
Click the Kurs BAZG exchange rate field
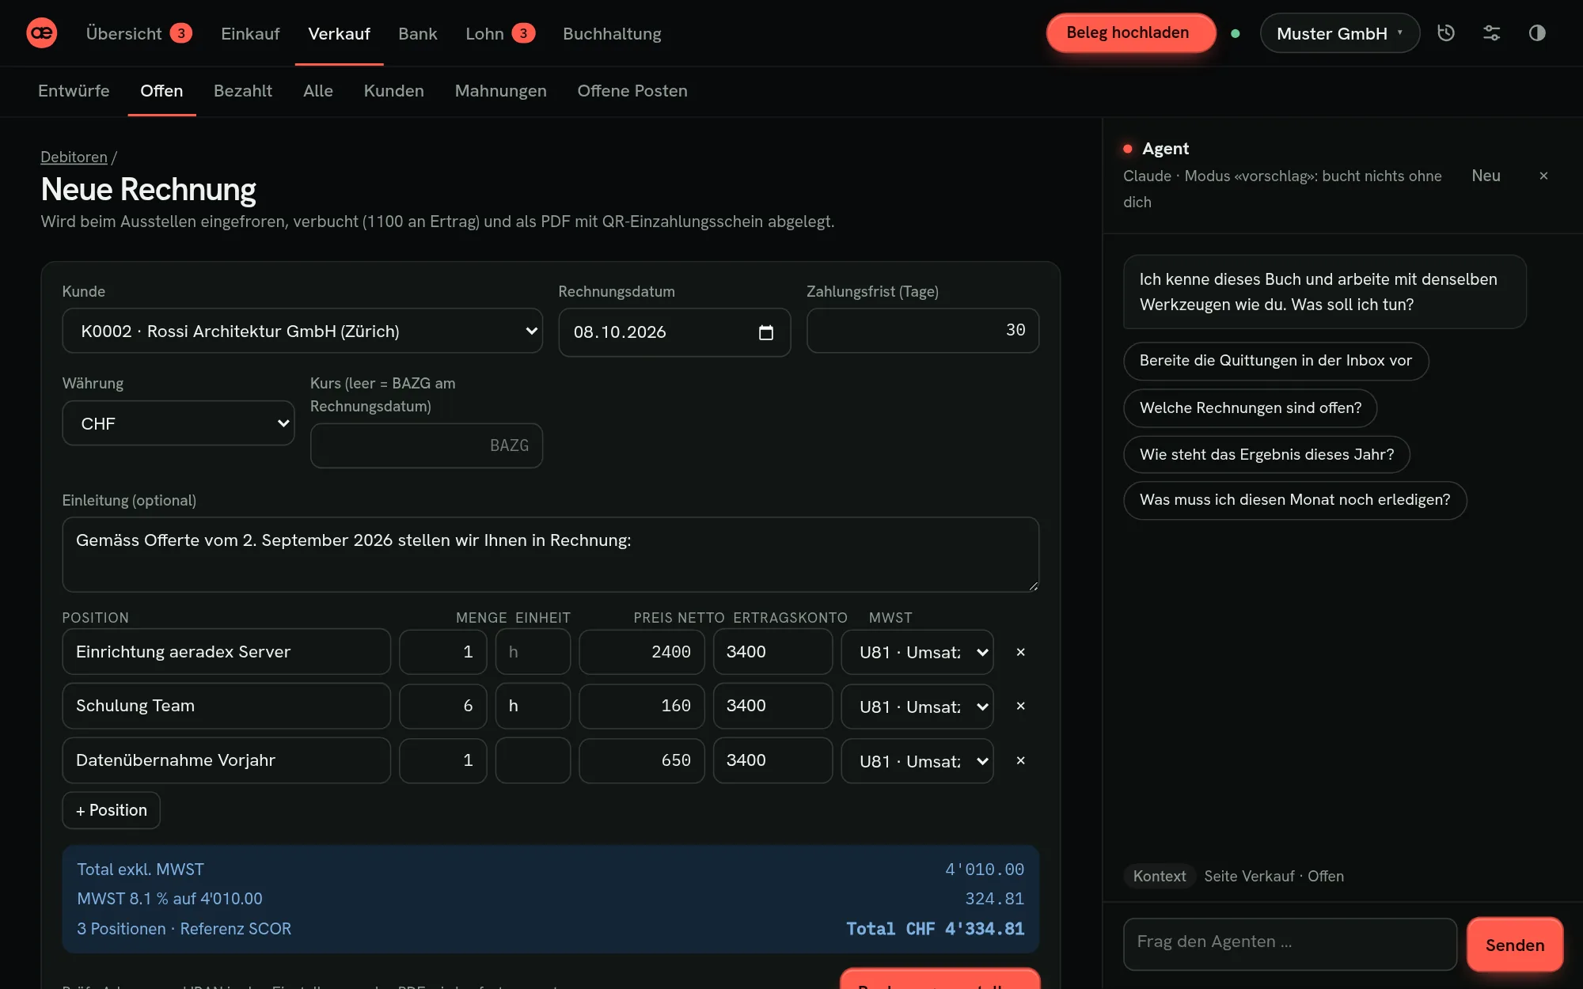tap(426, 445)
